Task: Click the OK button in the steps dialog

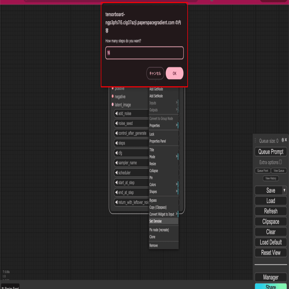Action: coord(174,73)
